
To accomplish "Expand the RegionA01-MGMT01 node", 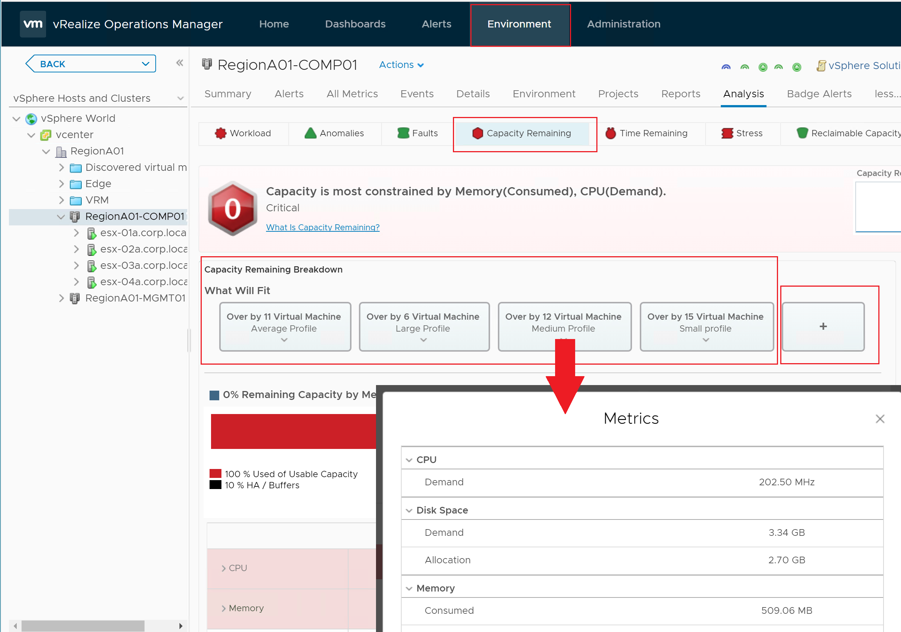I will click(x=61, y=299).
